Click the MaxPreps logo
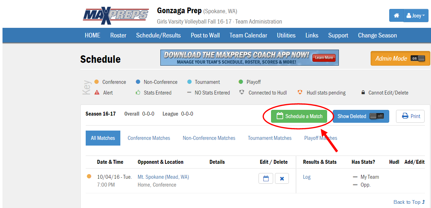Screen dimensions: 431x208 (116, 16)
